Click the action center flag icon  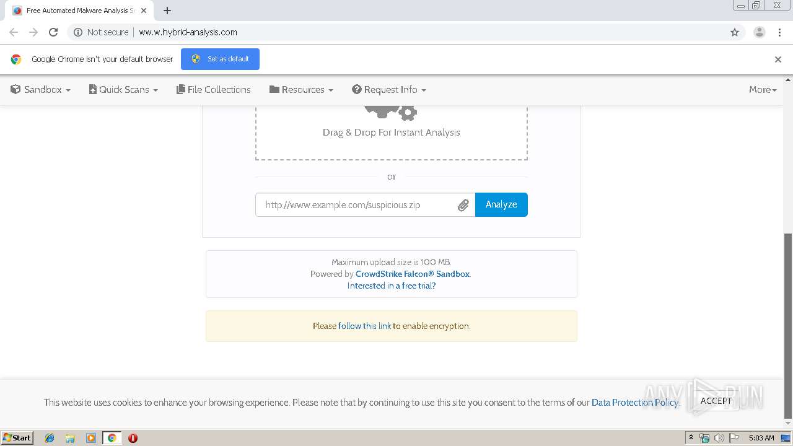tap(733, 438)
